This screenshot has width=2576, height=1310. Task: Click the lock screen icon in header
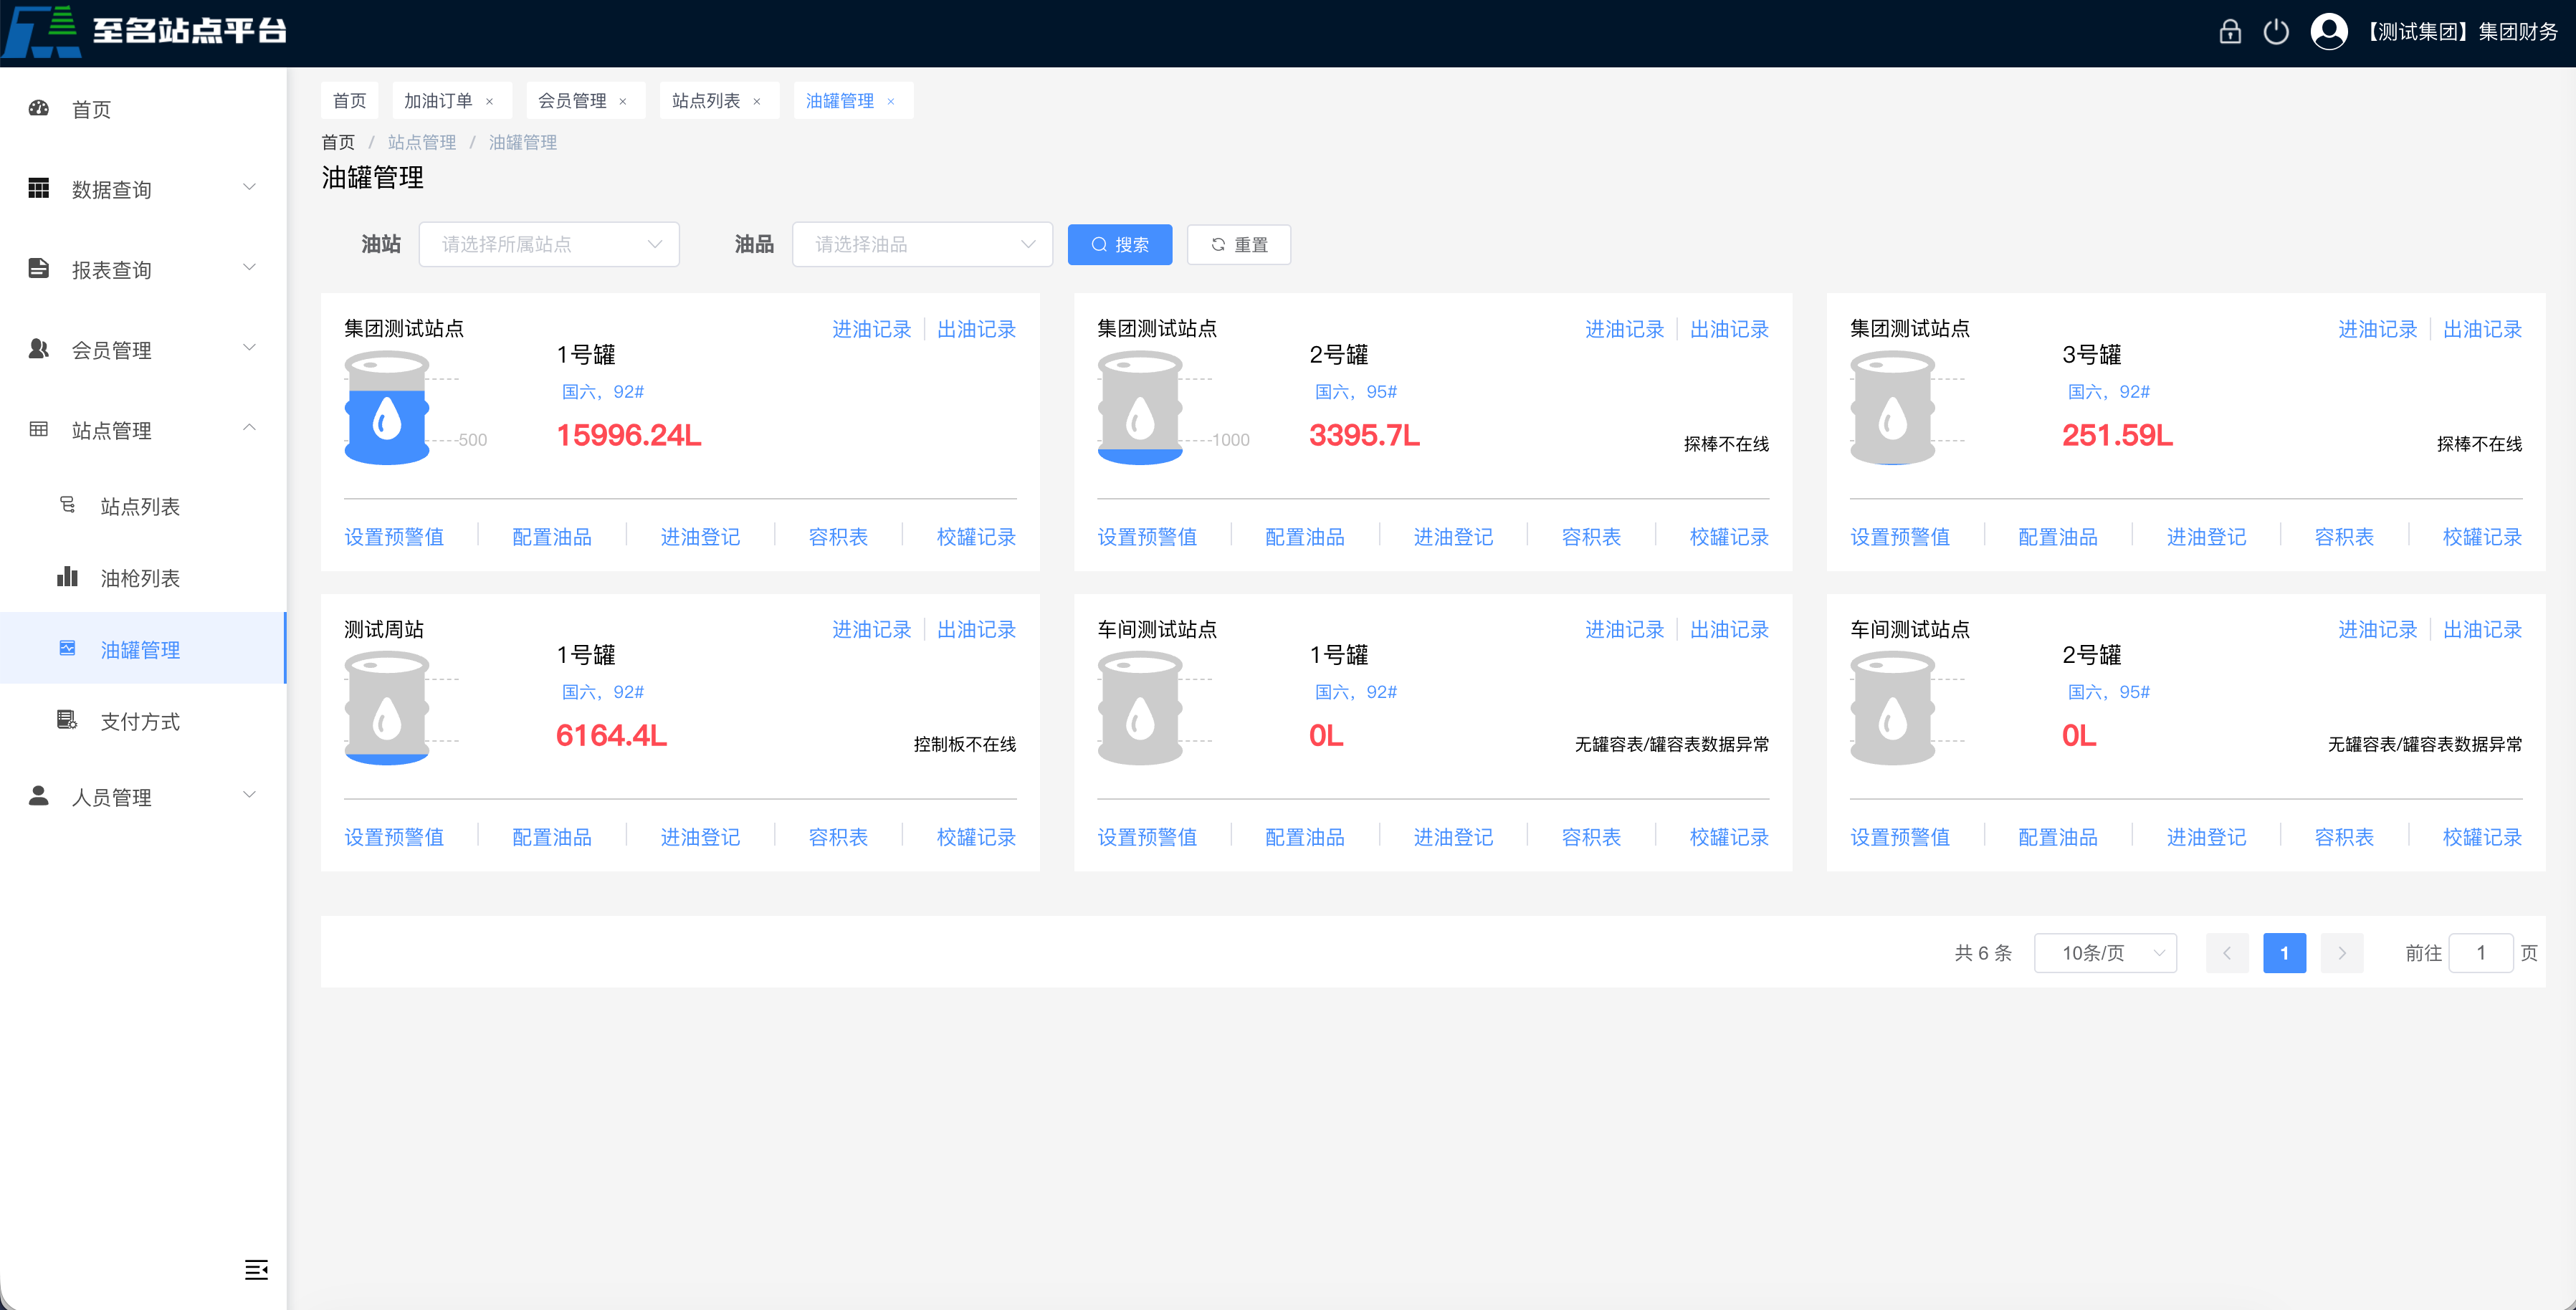click(x=2229, y=32)
